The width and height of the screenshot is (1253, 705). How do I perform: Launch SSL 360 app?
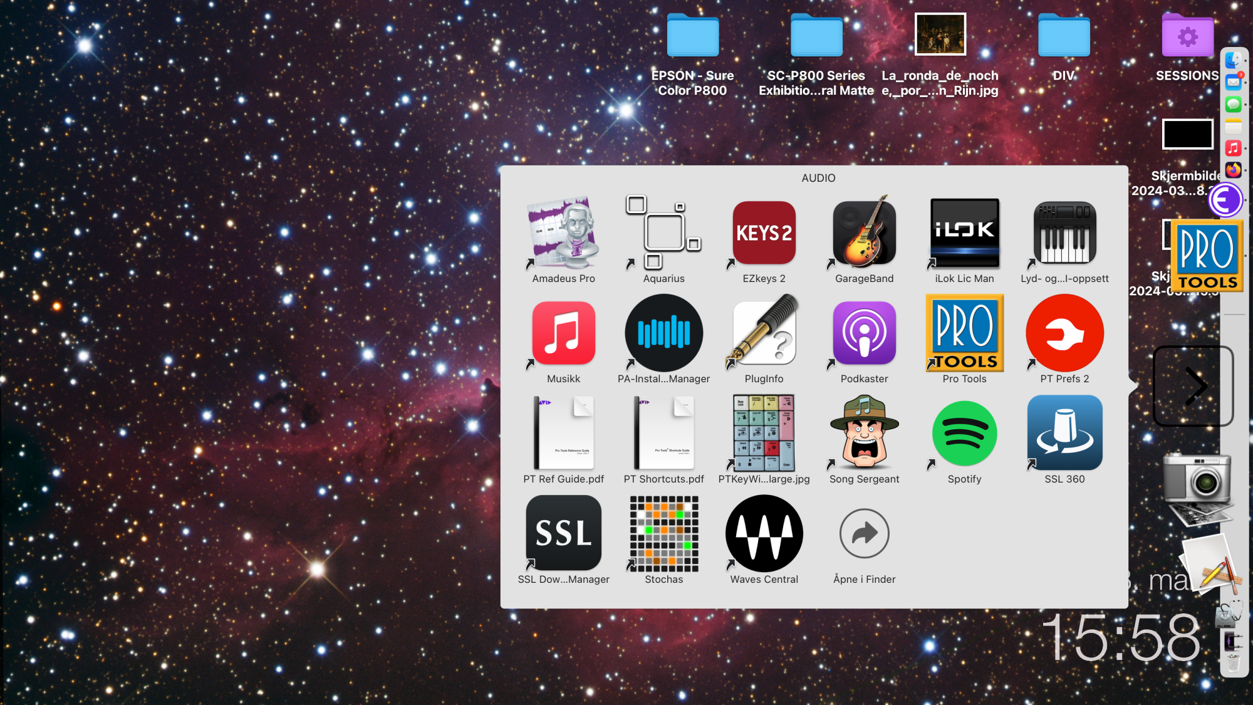[x=1064, y=433]
